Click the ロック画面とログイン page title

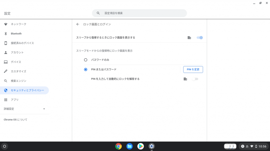click(x=97, y=24)
